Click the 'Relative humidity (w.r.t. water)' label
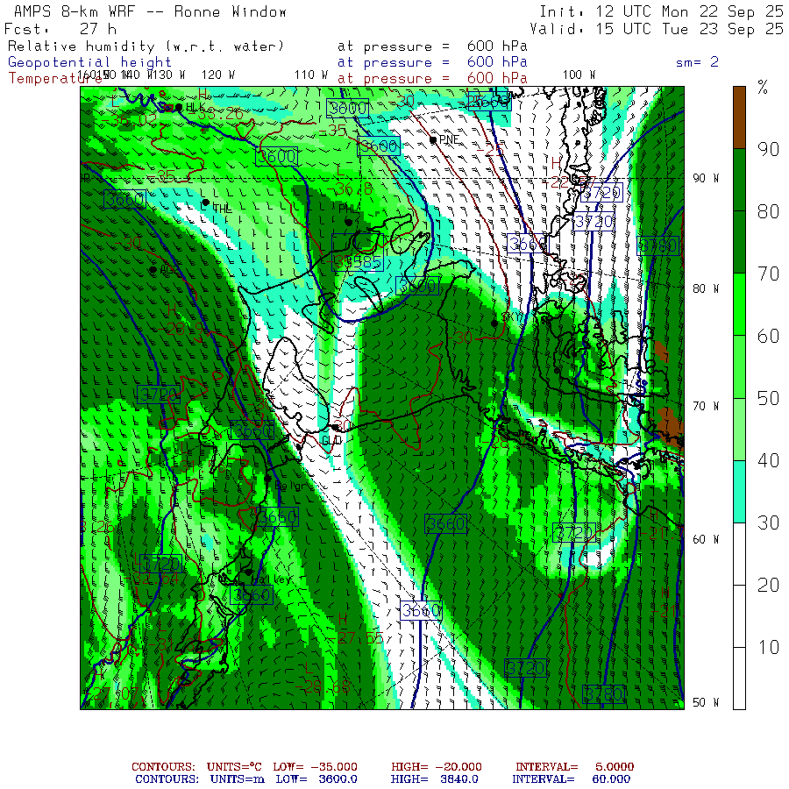The height and width of the screenshot is (789, 789). point(146,46)
